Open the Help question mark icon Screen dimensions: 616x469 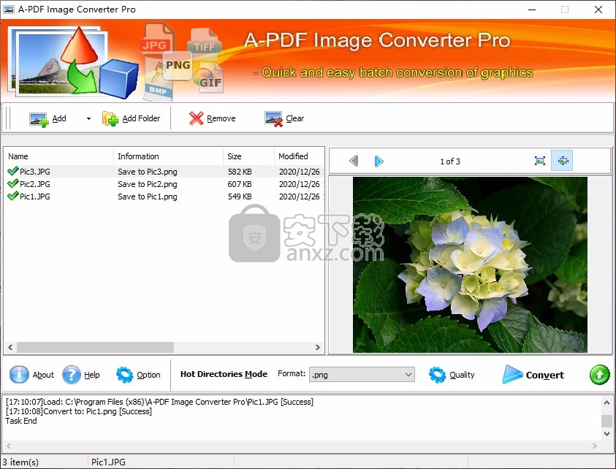click(x=72, y=374)
